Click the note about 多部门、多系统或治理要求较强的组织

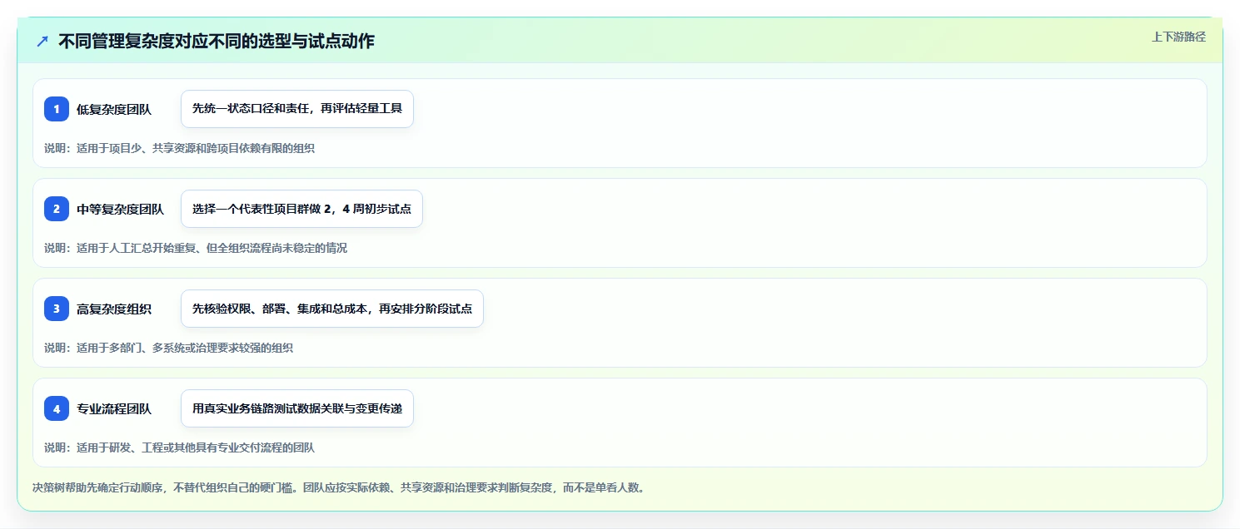click(x=168, y=348)
